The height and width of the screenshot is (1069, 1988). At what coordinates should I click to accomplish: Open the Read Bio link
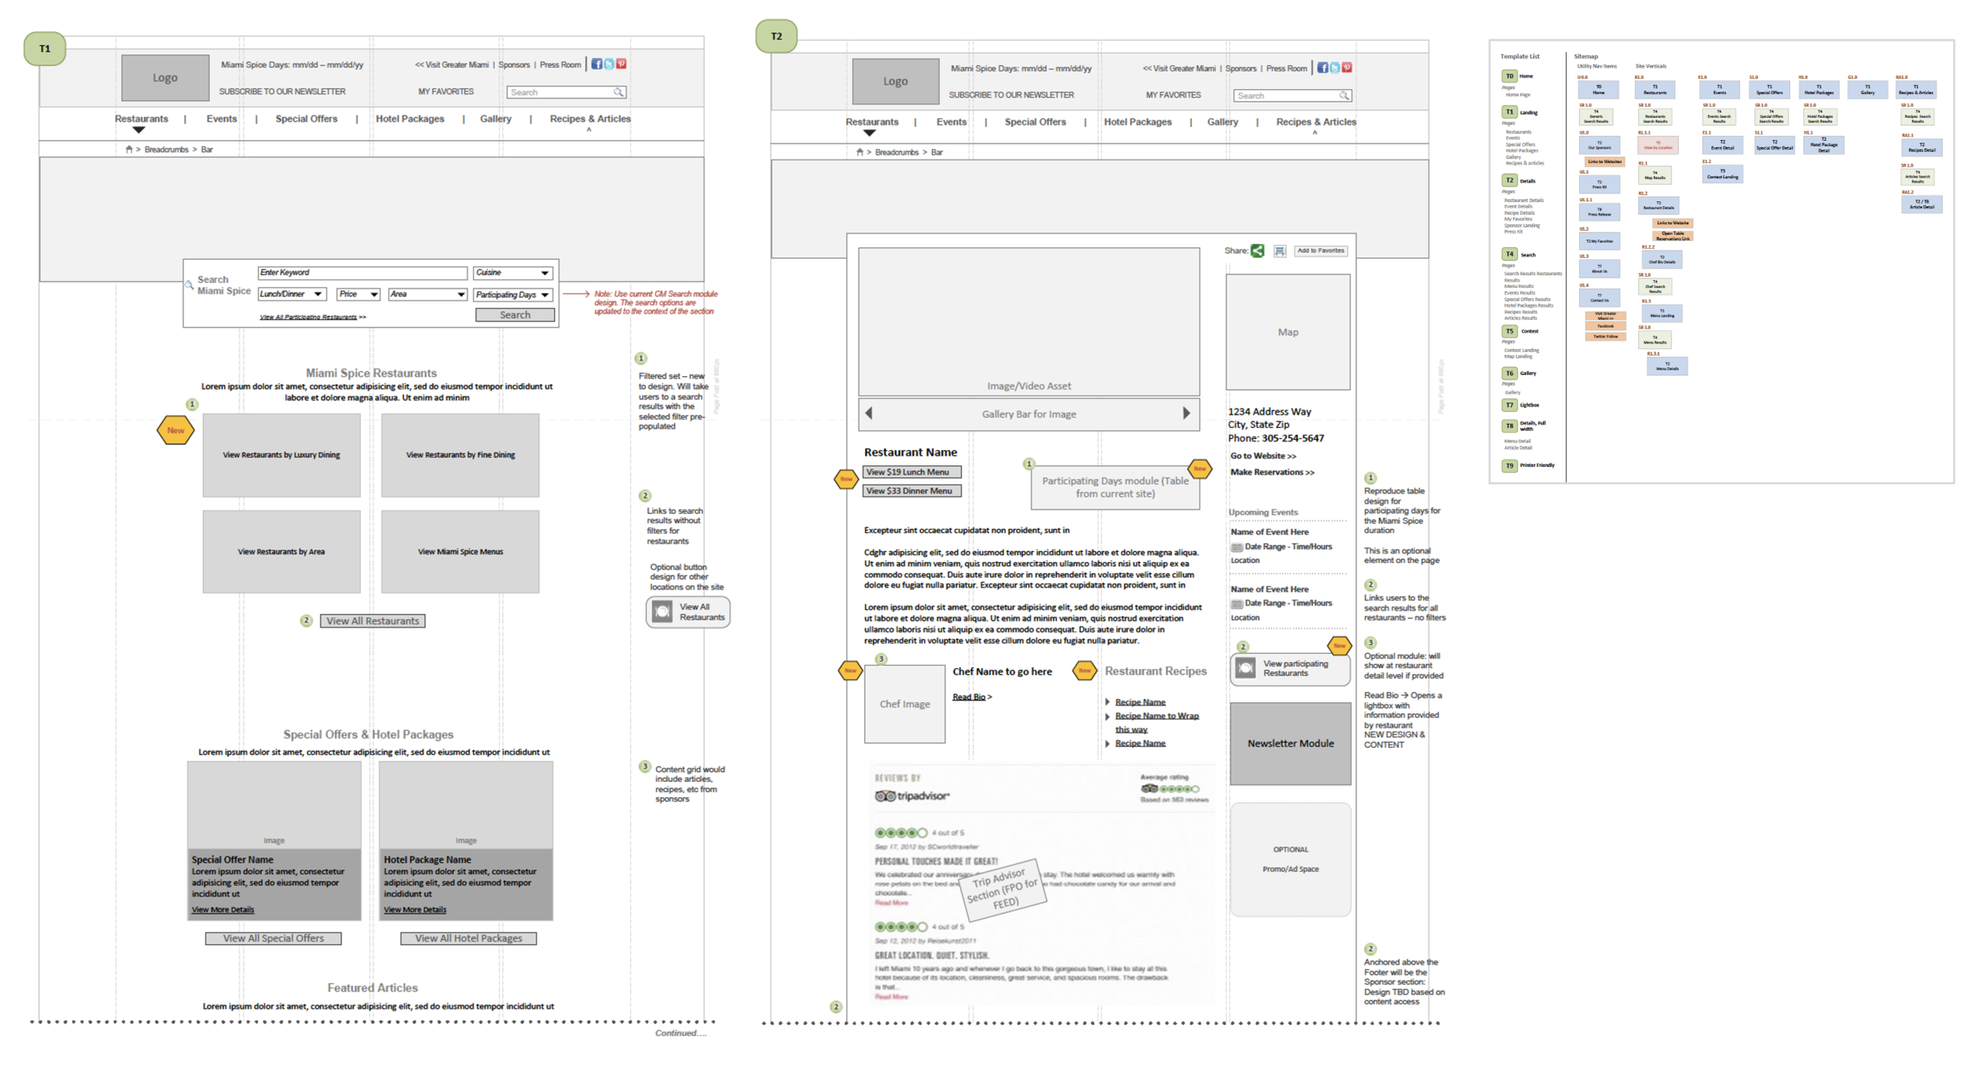click(x=969, y=698)
